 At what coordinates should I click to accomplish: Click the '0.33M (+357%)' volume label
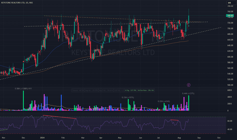coord(128,97)
